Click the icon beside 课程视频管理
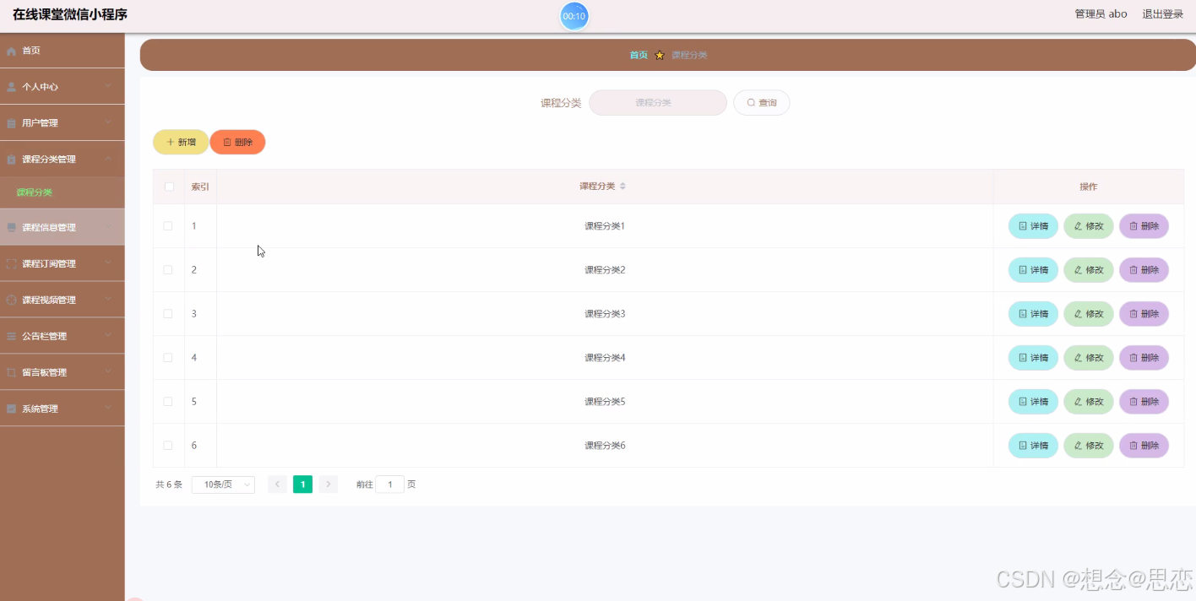Viewport: 1196px width, 601px height. coord(11,300)
